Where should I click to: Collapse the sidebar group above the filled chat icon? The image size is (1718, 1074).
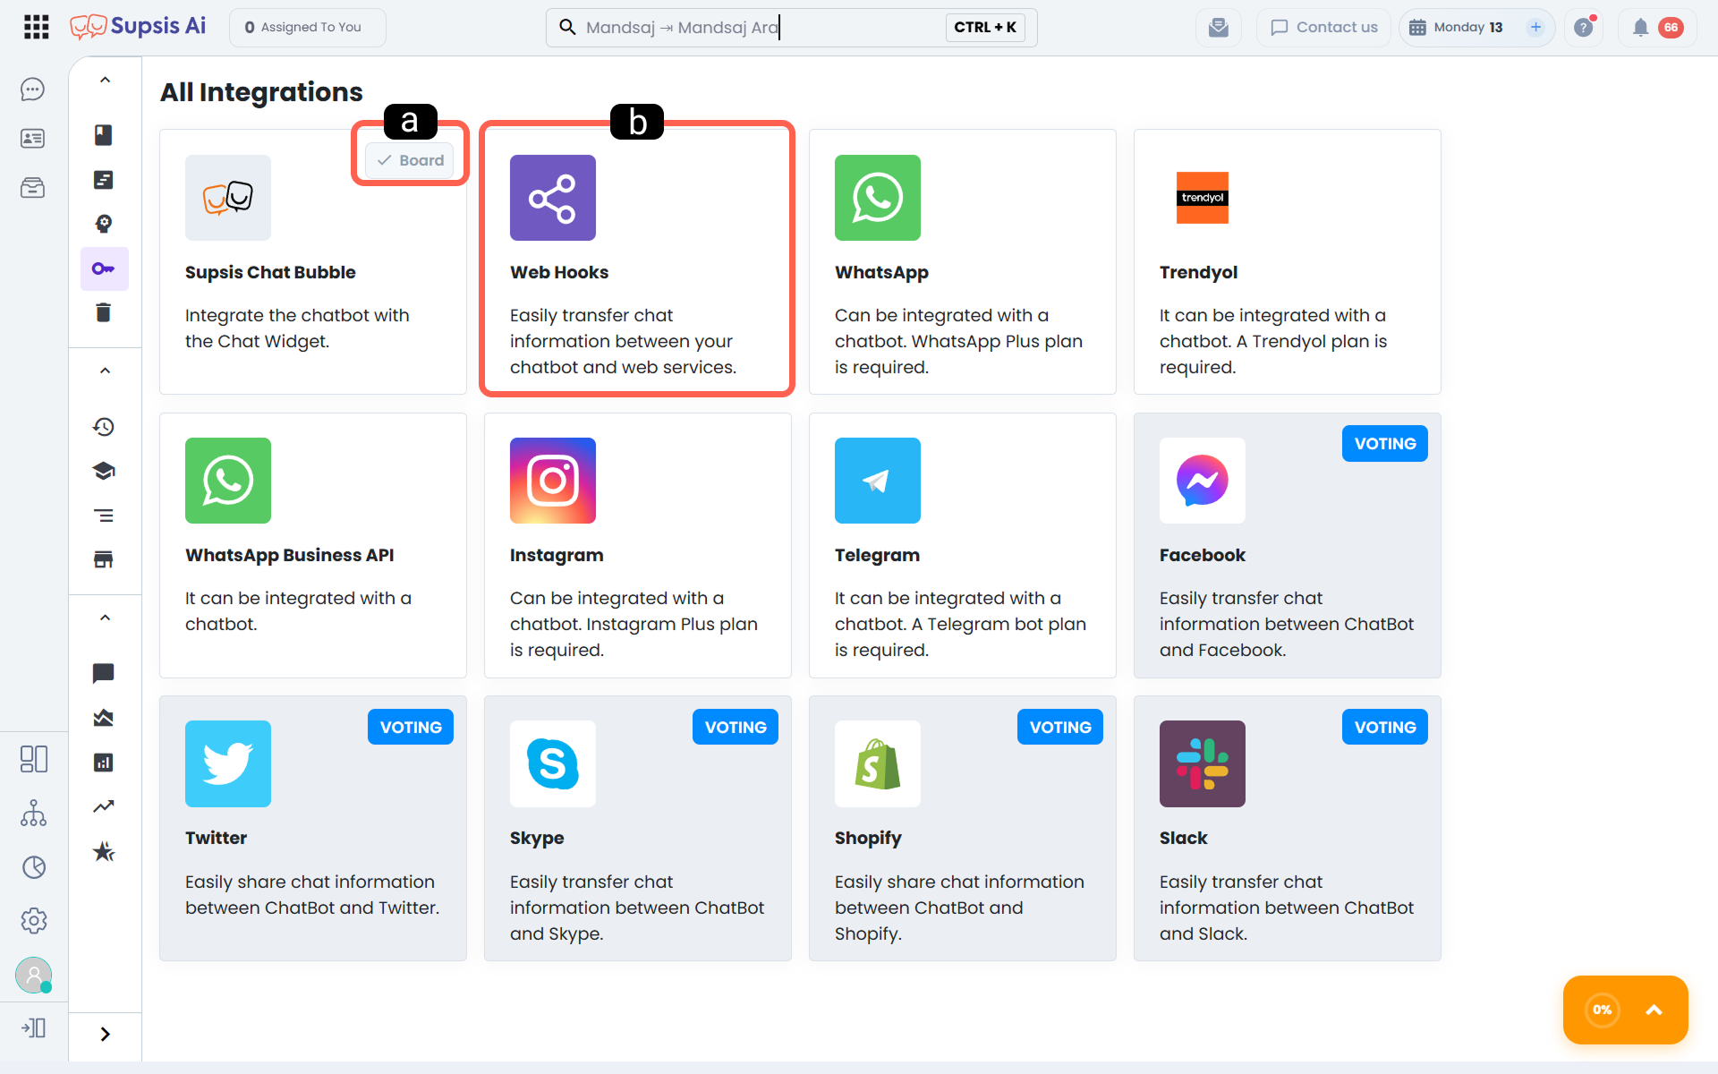click(105, 618)
